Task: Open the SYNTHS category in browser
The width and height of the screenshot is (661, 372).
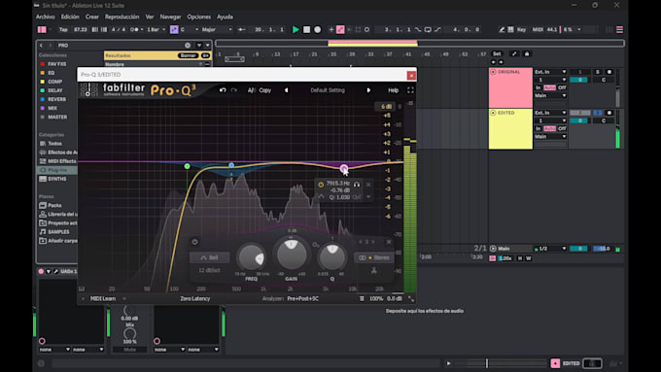Action: (57, 179)
